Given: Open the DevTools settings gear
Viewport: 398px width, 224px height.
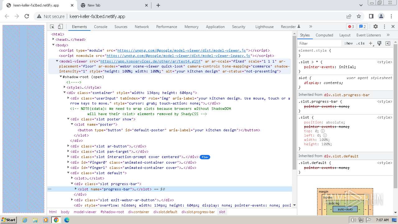Looking at the screenshot, I should click(376, 27).
